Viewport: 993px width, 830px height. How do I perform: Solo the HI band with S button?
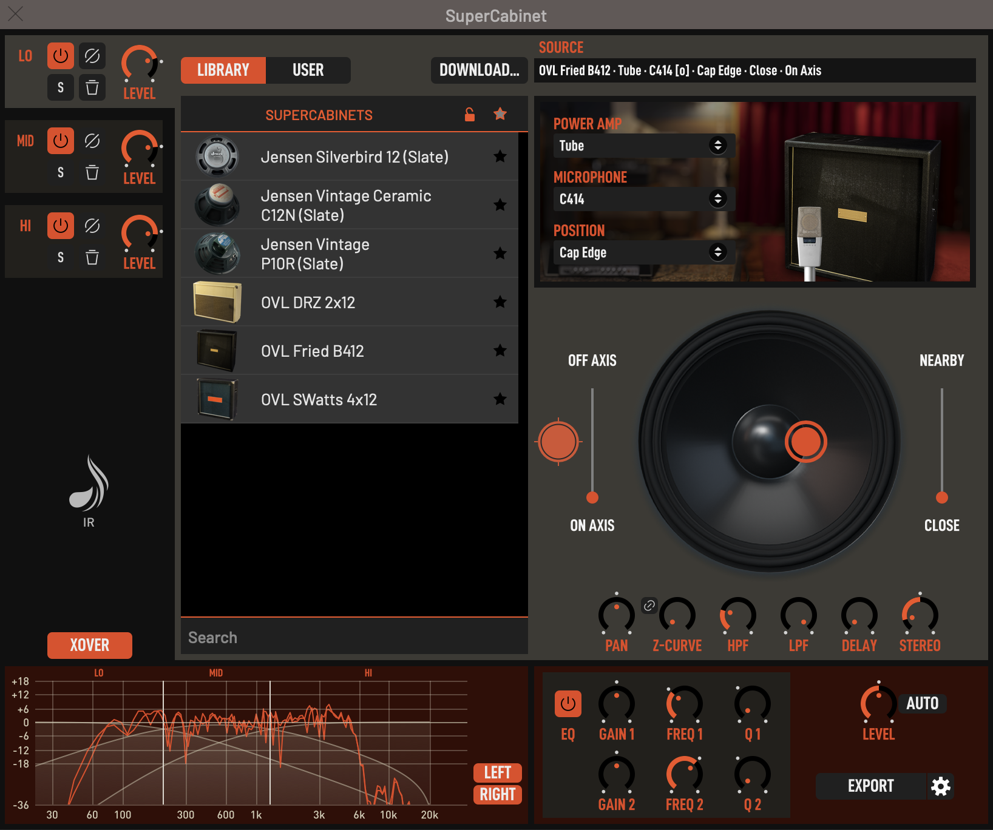61,258
